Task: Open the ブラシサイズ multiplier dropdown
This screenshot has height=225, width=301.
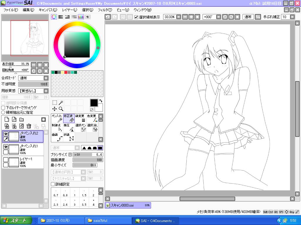Action: click(70, 155)
